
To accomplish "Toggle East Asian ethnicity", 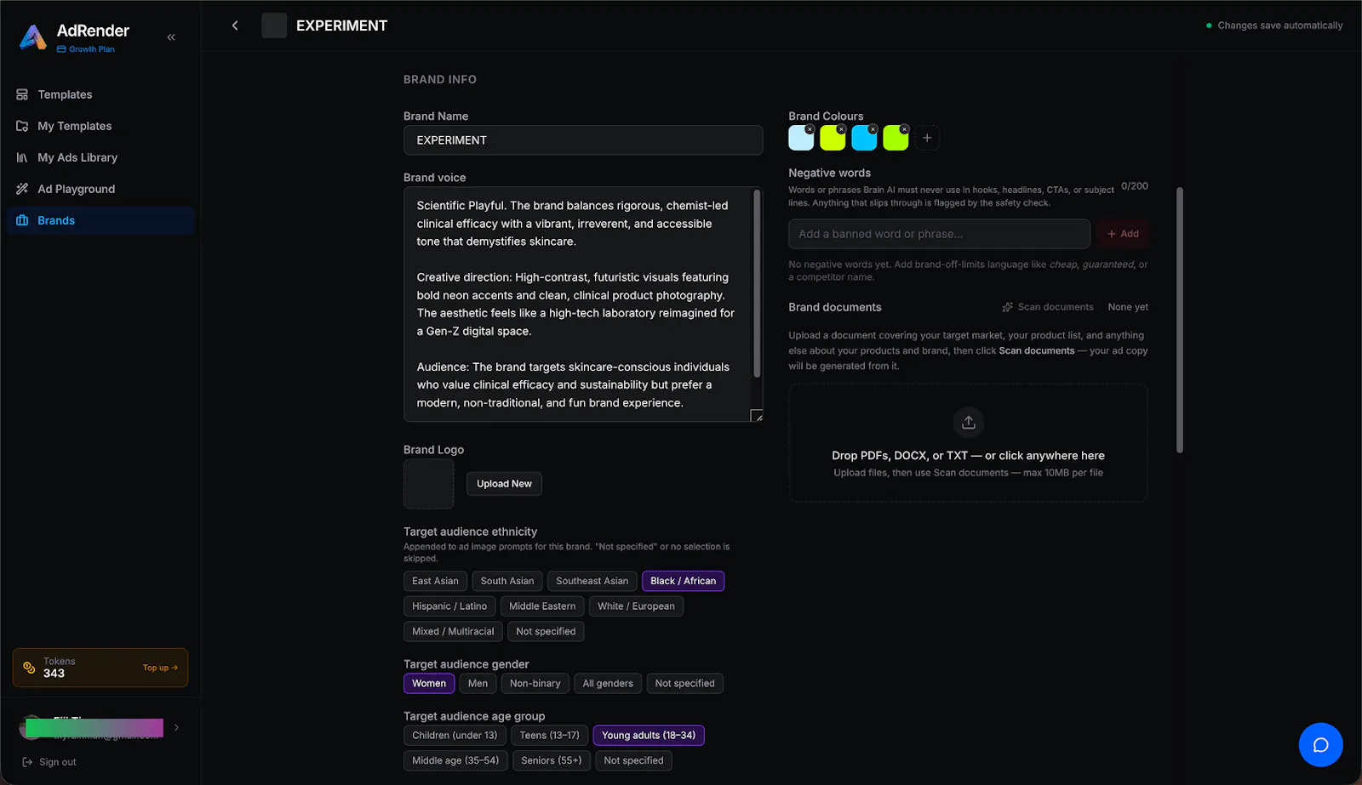I will click(435, 581).
